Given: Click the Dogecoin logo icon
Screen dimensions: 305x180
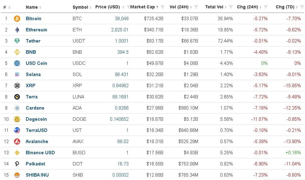Looking at the screenshot, I should click(17, 119).
